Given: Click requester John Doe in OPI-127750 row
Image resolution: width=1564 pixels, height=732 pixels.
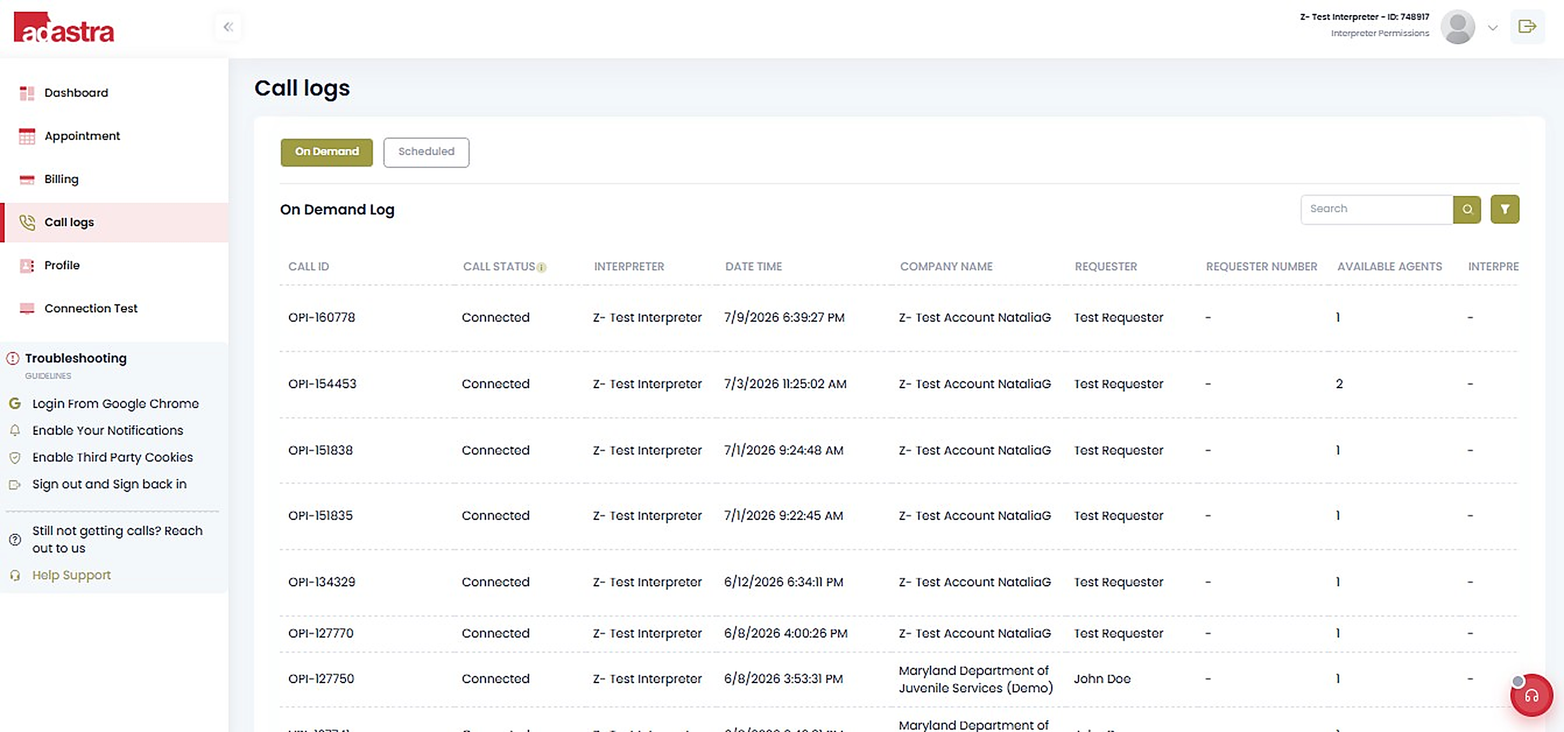Looking at the screenshot, I should pos(1102,678).
